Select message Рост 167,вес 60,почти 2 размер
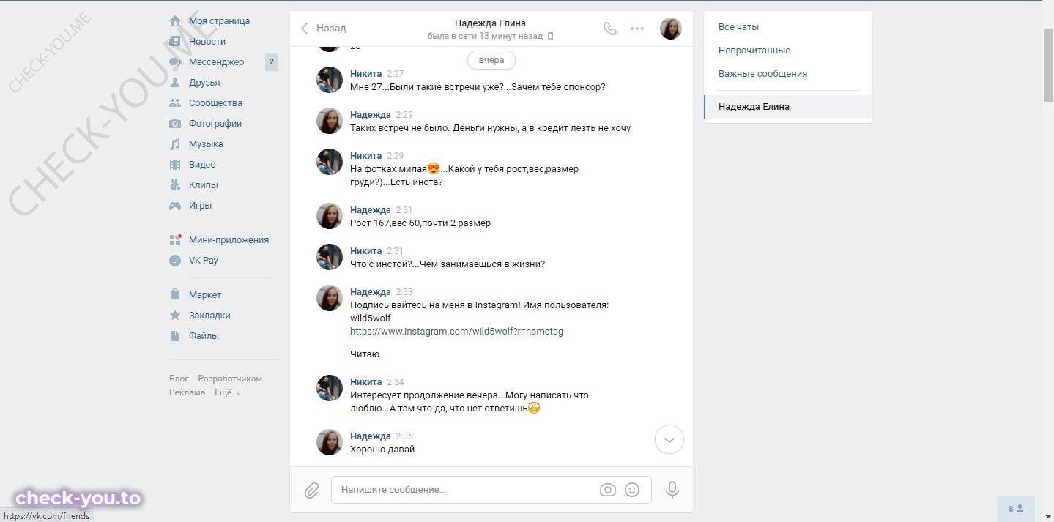This screenshot has height=522, width=1054. [420, 223]
